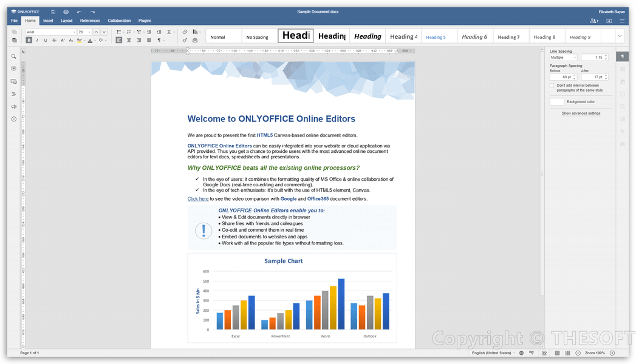Viewport: 636px width, 364px height.
Task: Select the strikethrough formatting icon
Action: [x=54, y=41]
